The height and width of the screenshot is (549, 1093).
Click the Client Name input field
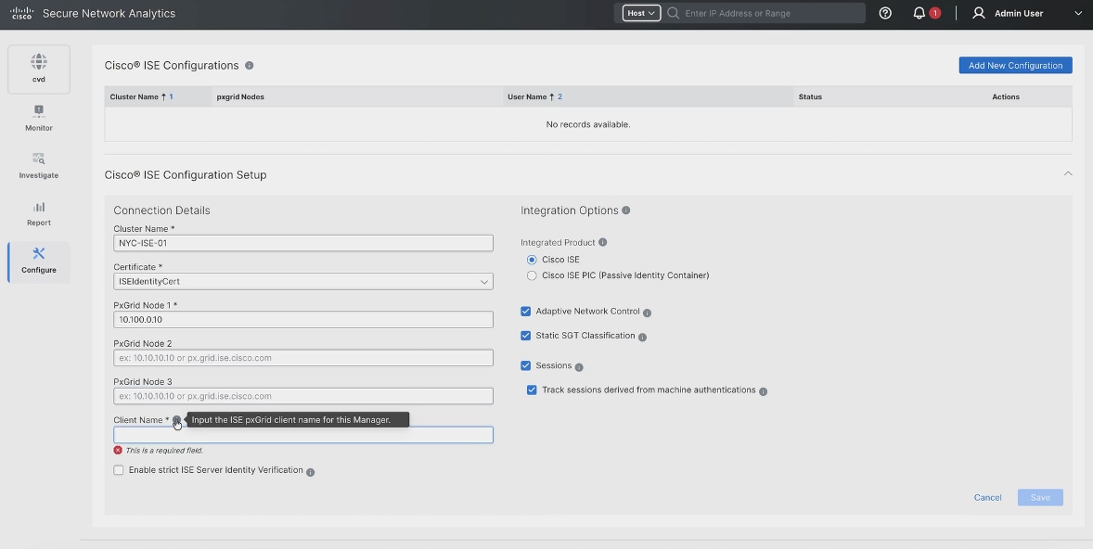[303, 435]
